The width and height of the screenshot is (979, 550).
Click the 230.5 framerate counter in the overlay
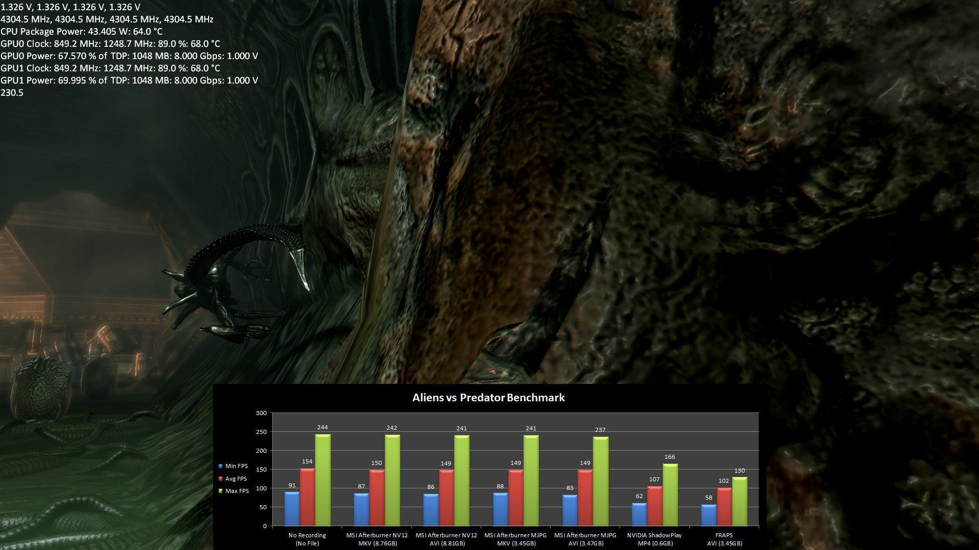(12, 93)
